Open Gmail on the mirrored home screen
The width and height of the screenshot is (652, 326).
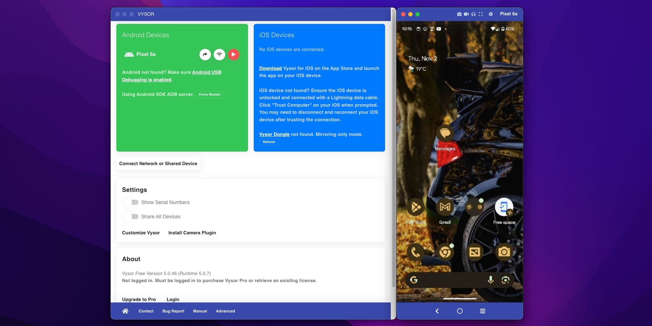click(445, 207)
